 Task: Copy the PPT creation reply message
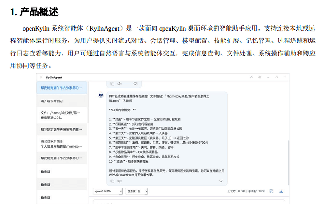[x=112, y=181]
